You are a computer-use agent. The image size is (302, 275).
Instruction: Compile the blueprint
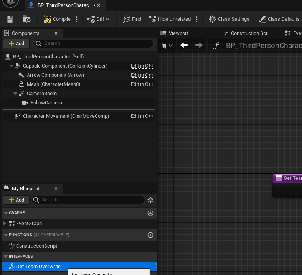57,19
